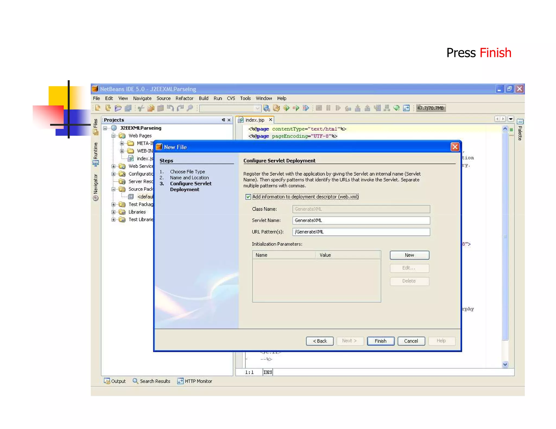Collapse the Source Packages node
Image resolution: width=556 pixels, height=429 pixels.
click(113, 189)
